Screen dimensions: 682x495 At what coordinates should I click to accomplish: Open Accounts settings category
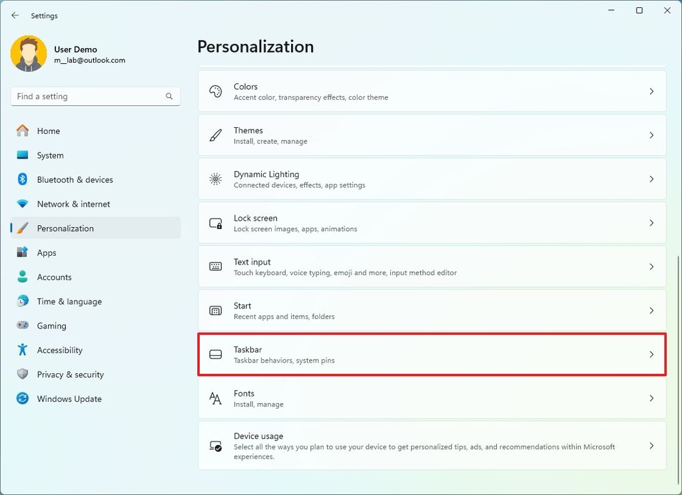(x=95, y=276)
